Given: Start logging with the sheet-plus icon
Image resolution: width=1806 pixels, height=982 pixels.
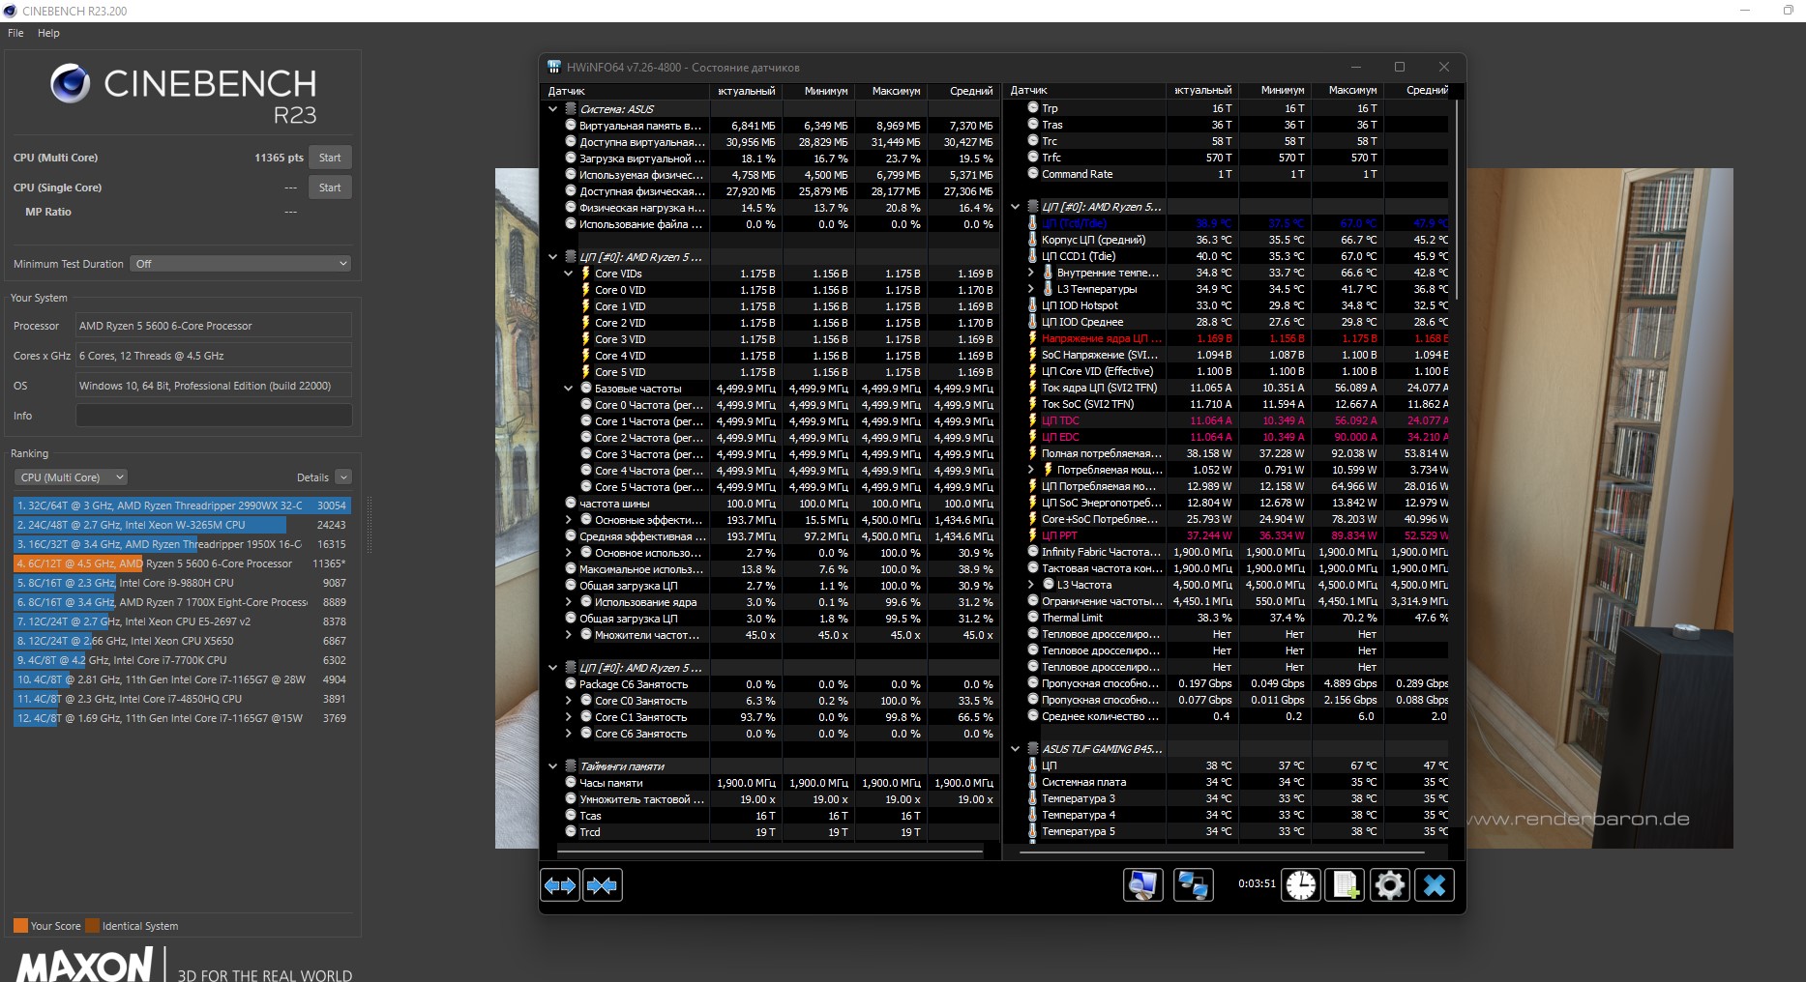Looking at the screenshot, I should click(1346, 885).
